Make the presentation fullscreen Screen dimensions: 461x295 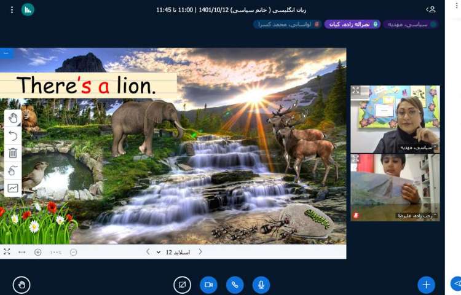(x=7, y=252)
